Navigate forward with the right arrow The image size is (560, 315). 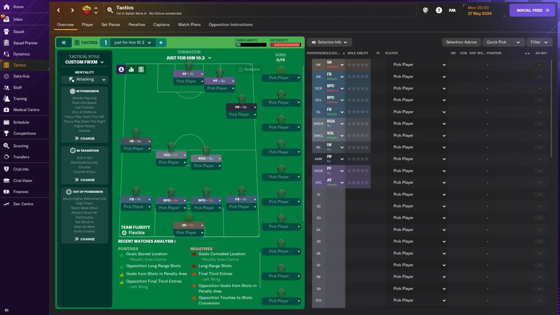[x=73, y=10]
